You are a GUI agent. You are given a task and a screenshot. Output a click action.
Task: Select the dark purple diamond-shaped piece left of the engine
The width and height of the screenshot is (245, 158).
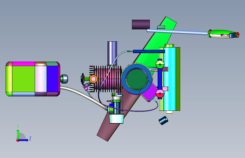83,79
